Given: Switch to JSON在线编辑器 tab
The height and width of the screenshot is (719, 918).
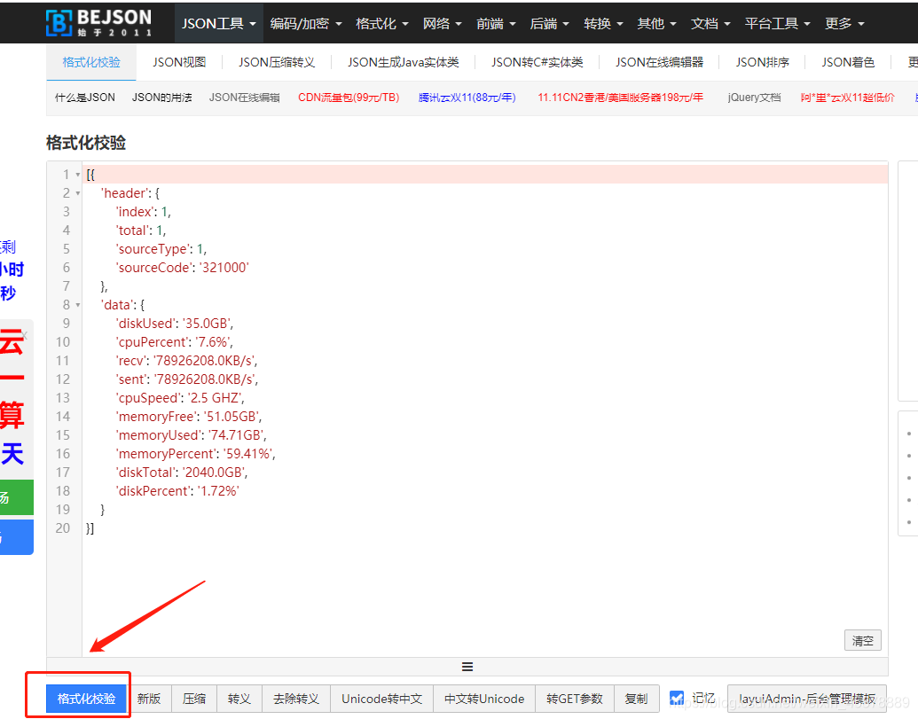Looking at the screenshot, I should pyautogui.click(x=659, y=62).
